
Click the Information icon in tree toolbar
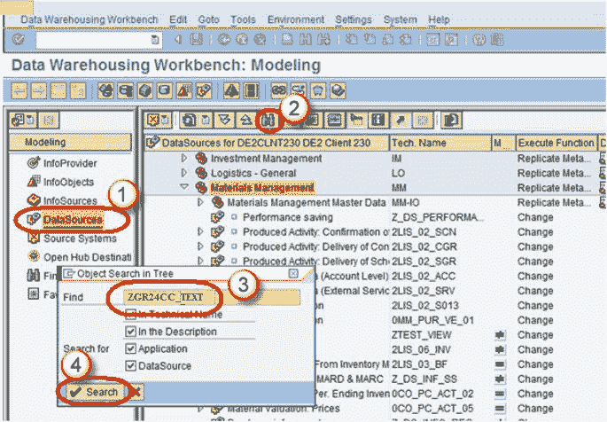pyautogui.click(x=377, y=121)
